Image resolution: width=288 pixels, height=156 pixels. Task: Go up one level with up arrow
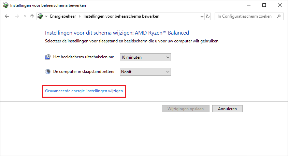pos(32,16)
